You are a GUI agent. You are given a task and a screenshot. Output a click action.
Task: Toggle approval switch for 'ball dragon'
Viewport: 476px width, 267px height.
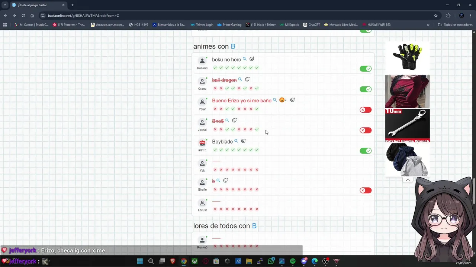click(x=366, y=89)
